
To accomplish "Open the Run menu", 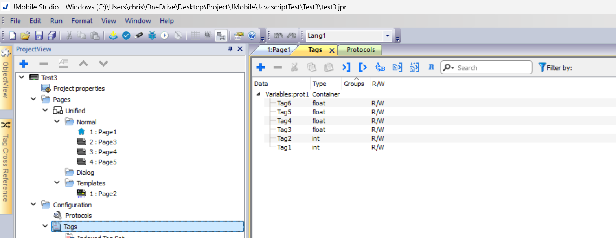I will 56,21.
